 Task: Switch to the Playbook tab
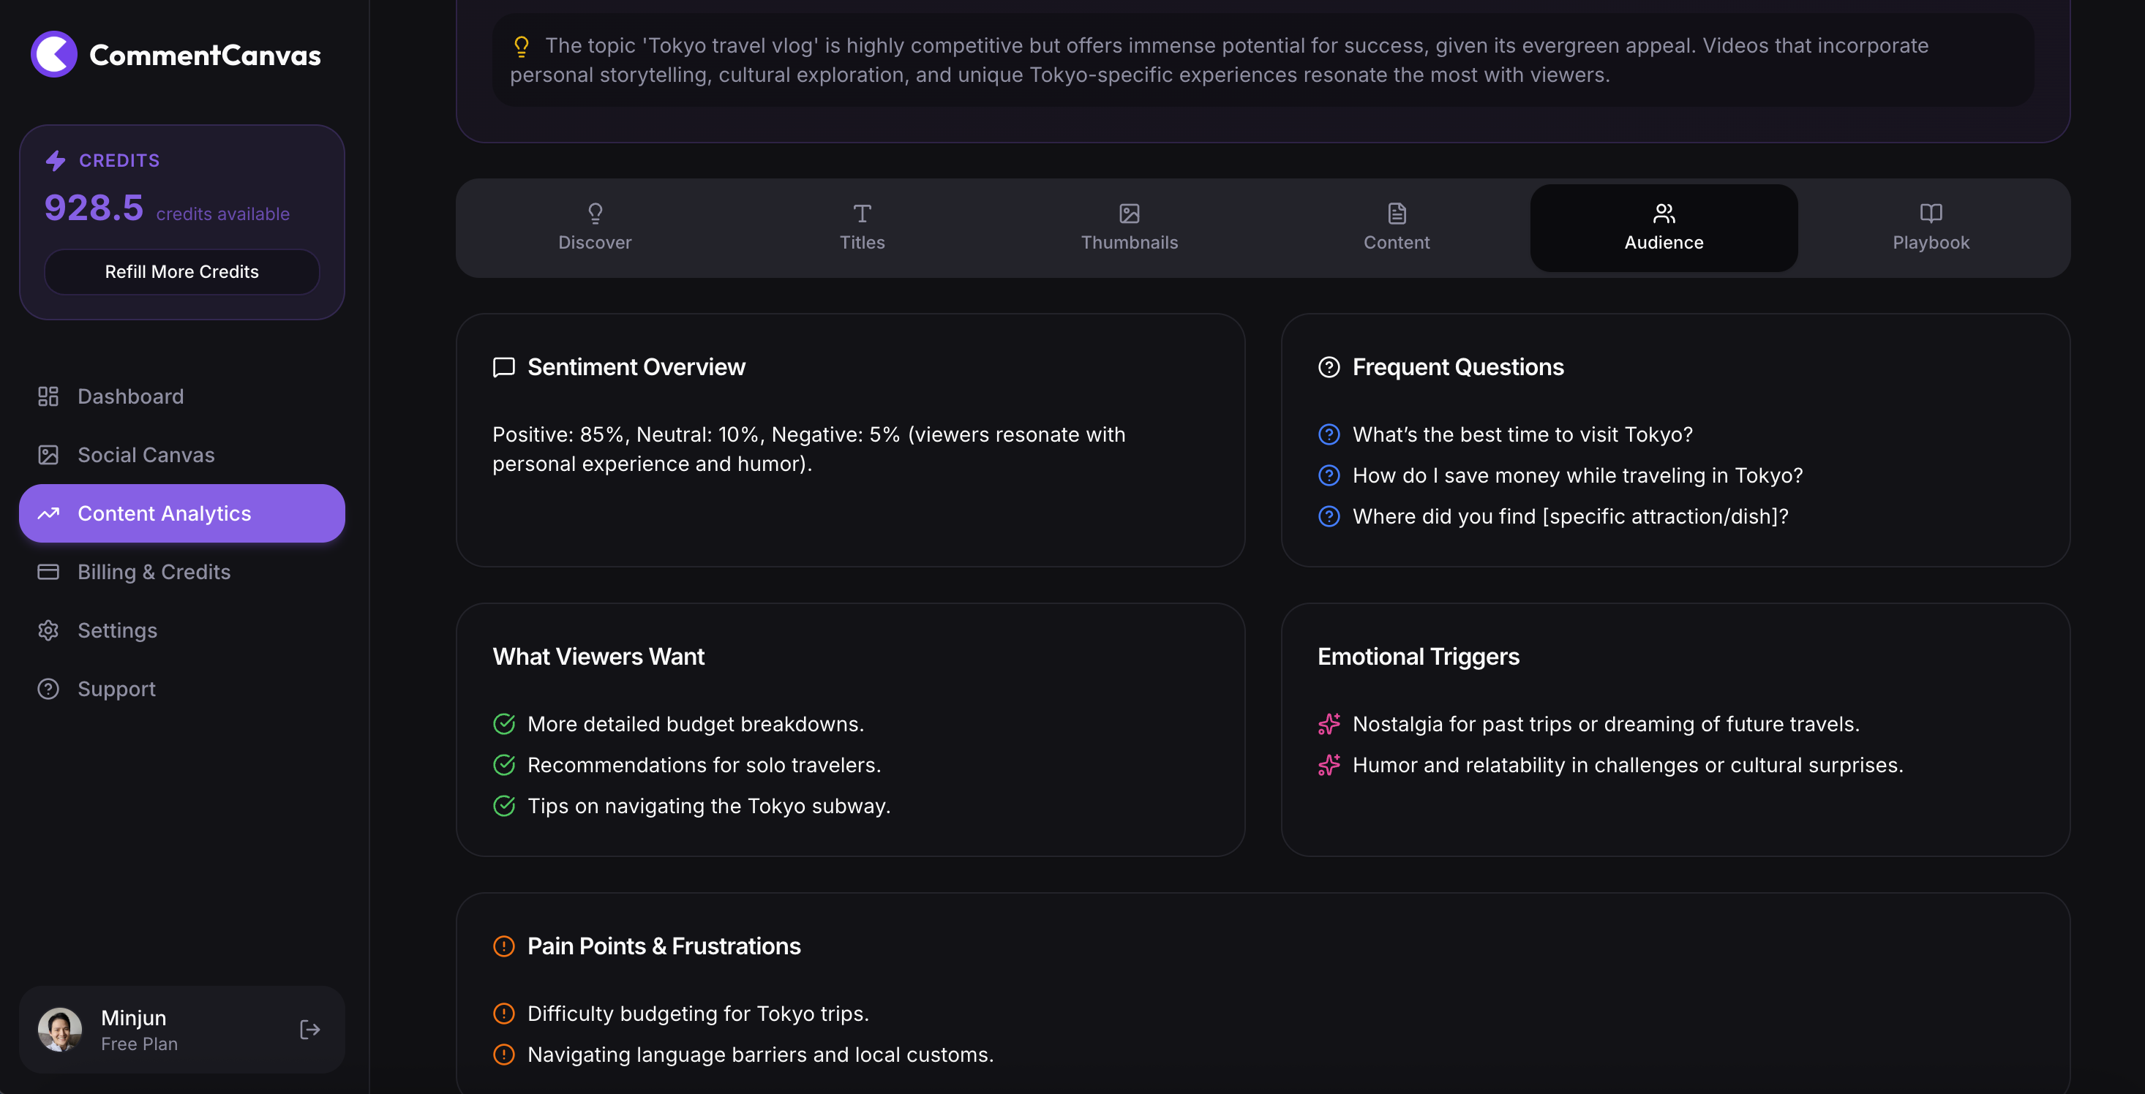(x=1930, y=228)
